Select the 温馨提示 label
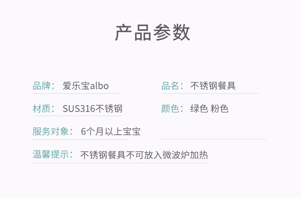301x204 pixels. (51, 154)
